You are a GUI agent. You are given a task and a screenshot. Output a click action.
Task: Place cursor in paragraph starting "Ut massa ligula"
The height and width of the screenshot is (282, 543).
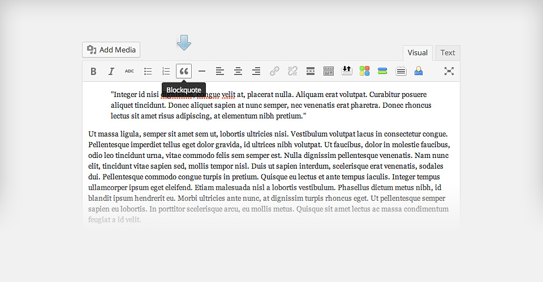click(269, 177)
